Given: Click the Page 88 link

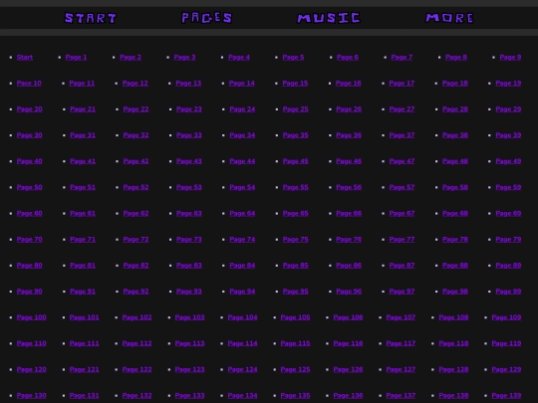Looking at the screenshot, I should point(455,266).
